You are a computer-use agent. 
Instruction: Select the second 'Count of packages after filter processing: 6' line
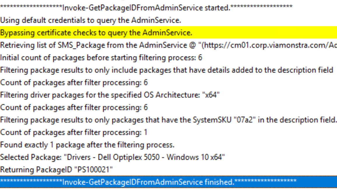coord(74,108)
